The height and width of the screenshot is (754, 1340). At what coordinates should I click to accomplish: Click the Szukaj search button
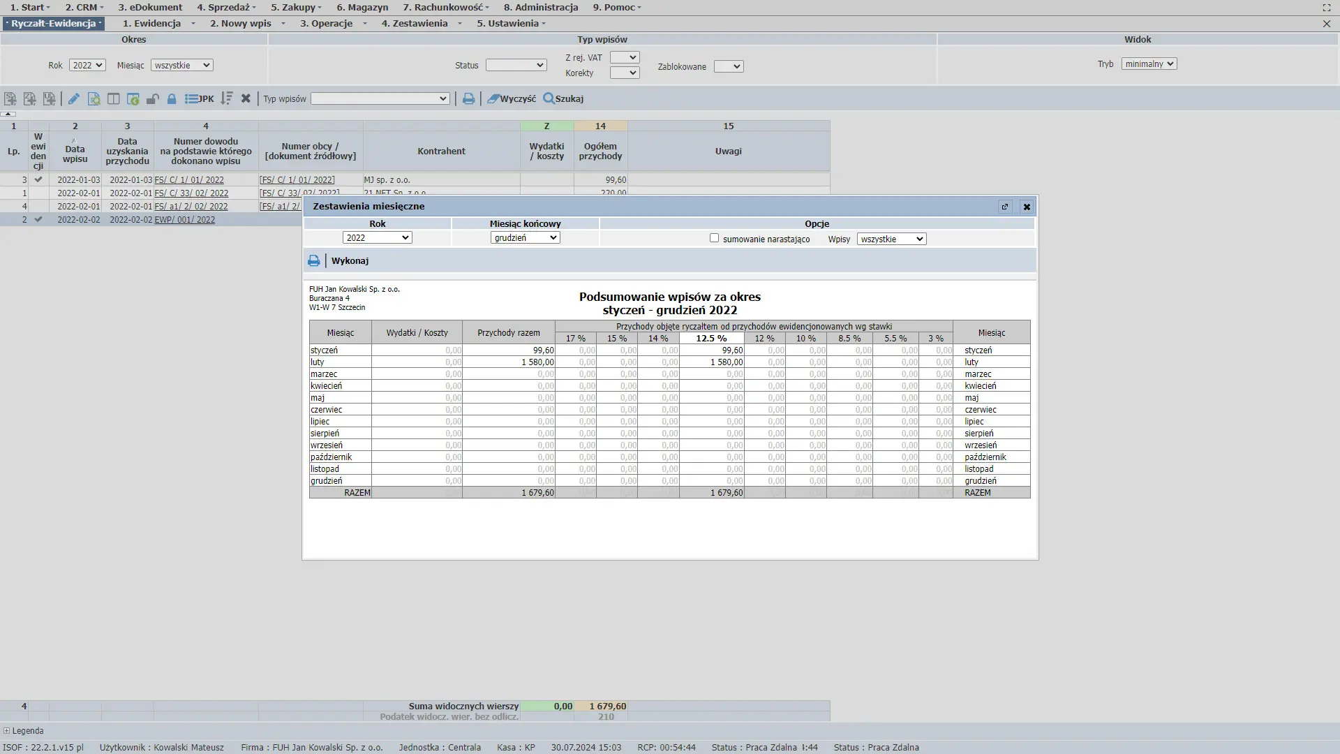click(x=563, y=99)
